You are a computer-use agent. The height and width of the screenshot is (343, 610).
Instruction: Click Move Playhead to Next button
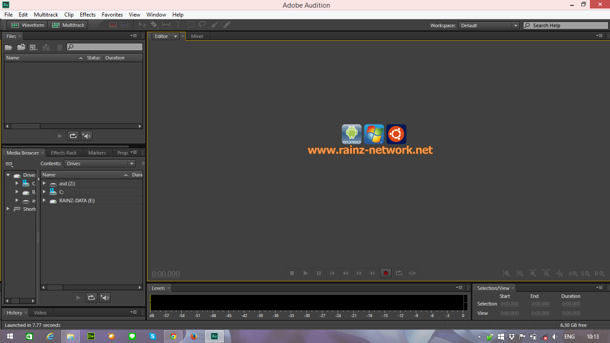point(372,273)
